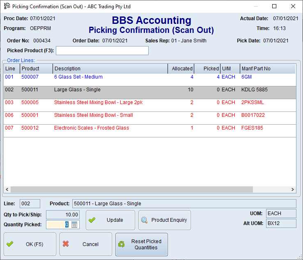Click the Description column header
The width and height of the screenshot is (303, 260).
point(110,69)
